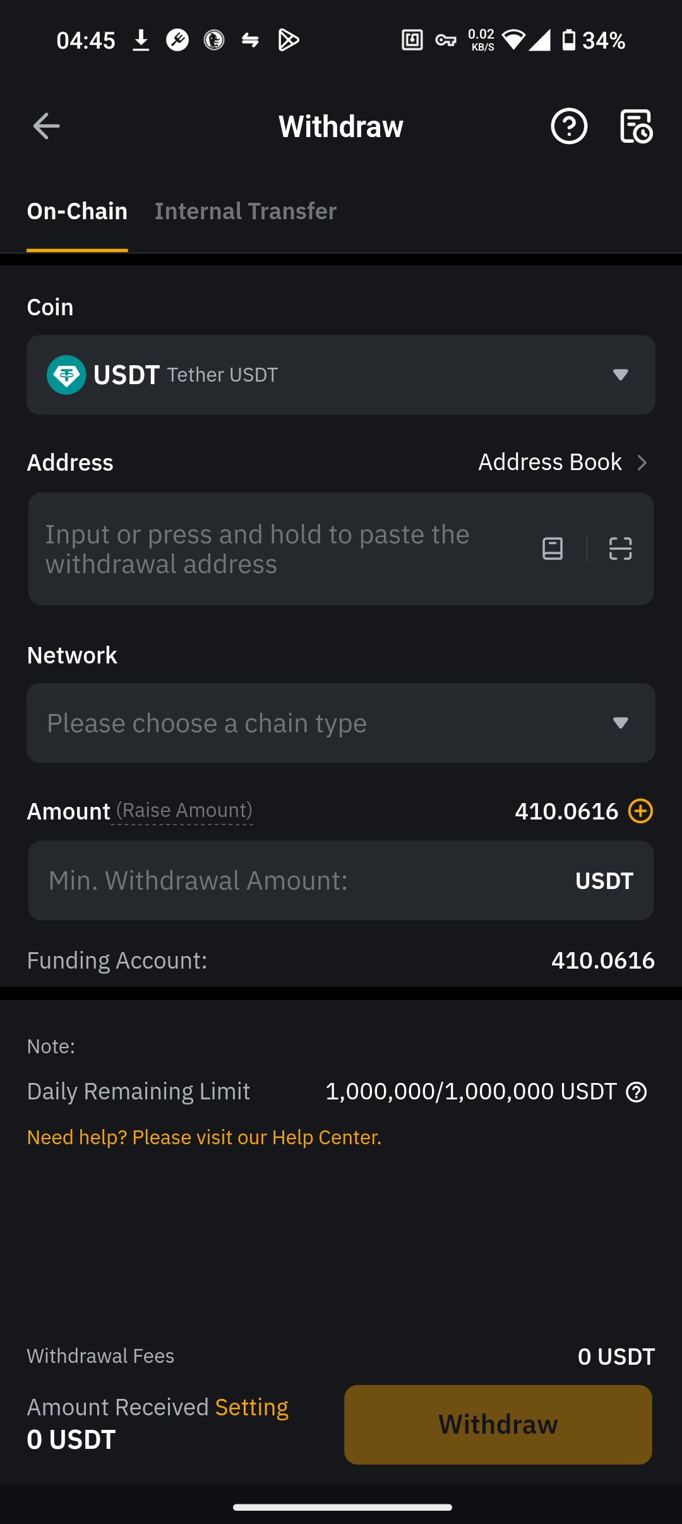Image resolution: width=682 pixels, height=1524 pixels.
Task: Switch to Internal Transfer tab
Action: 245,211
